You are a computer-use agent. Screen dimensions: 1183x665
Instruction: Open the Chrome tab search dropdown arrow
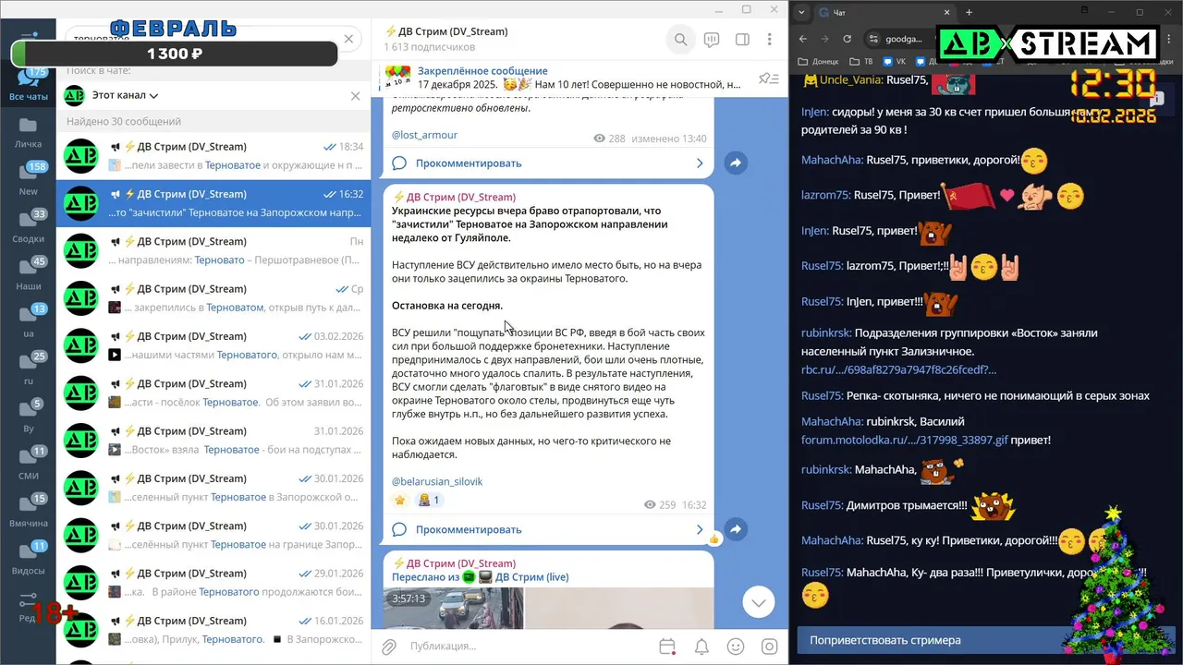[x=800, y=12]
